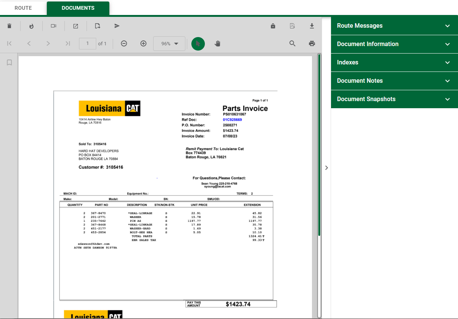458x319 pixels.
Task: Click the Ref Doc link 01C925669
Action: 232,120
